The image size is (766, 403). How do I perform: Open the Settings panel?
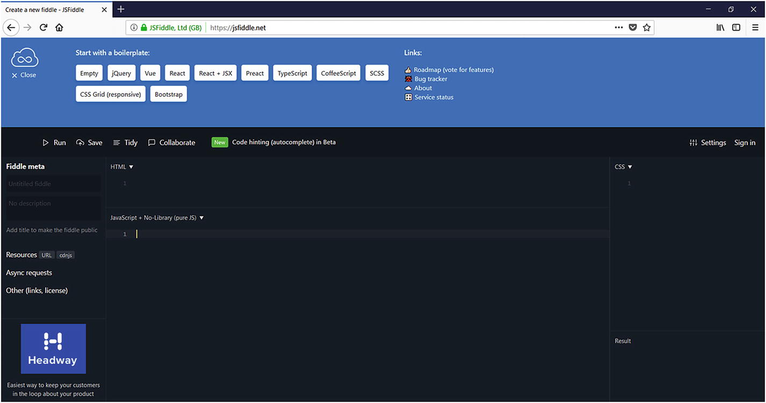point(707,142)
